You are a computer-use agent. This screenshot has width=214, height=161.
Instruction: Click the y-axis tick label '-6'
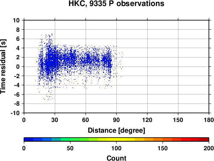coord(17,94)
